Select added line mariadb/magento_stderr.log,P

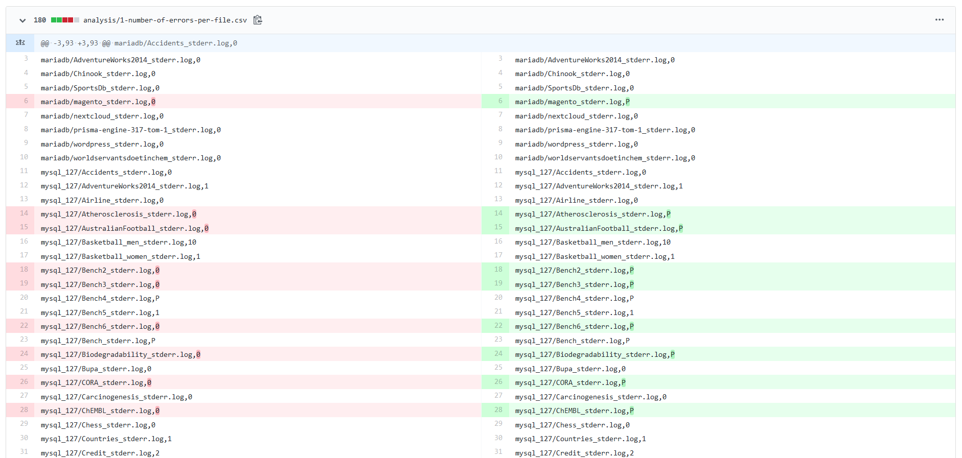click(572, 102)
